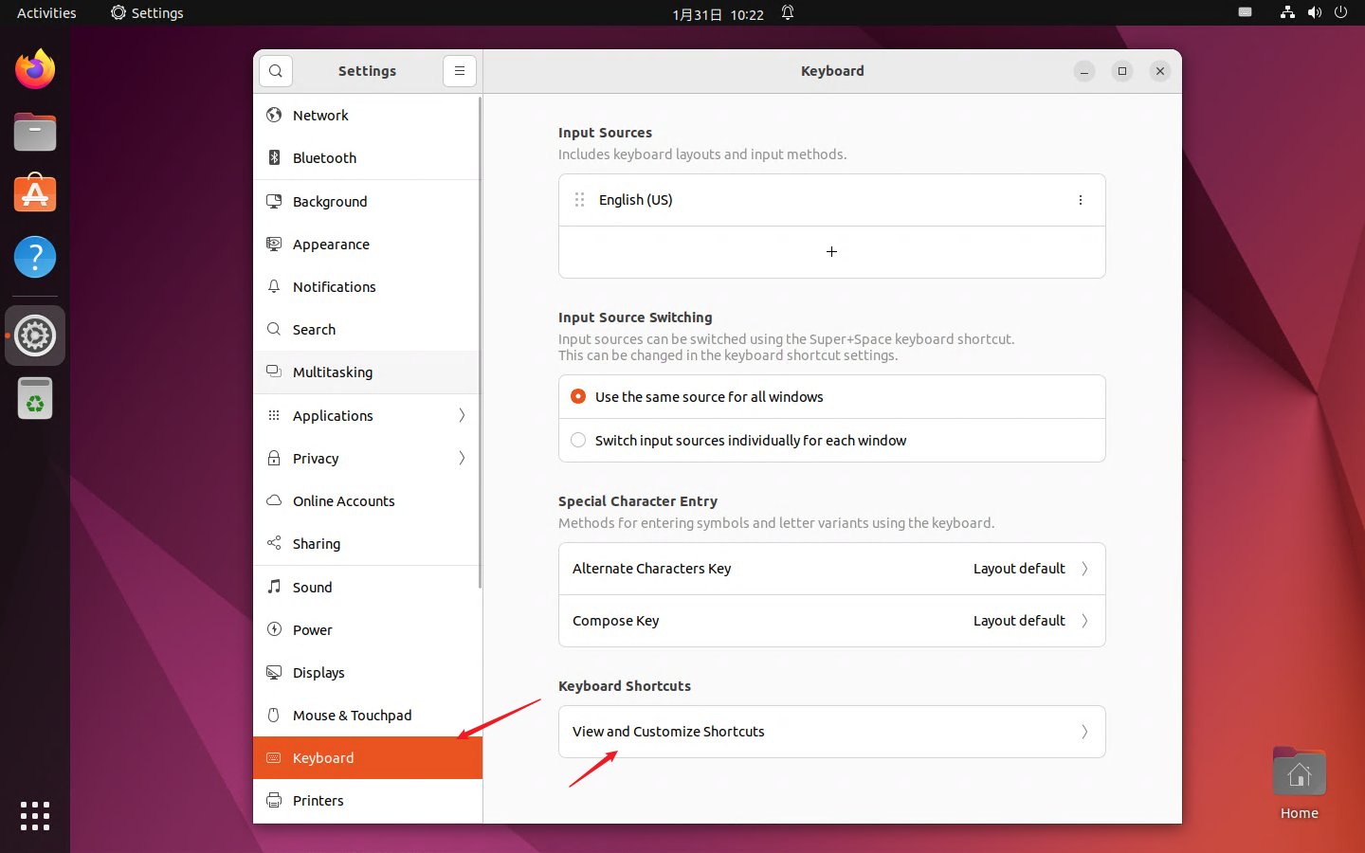1365x853 pixels.
Task: Open the Bluetooth settings panel
Action: [368, 157]
